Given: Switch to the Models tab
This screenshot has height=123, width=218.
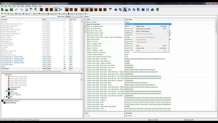Looking at the screenshot, I should coord(18,14).
